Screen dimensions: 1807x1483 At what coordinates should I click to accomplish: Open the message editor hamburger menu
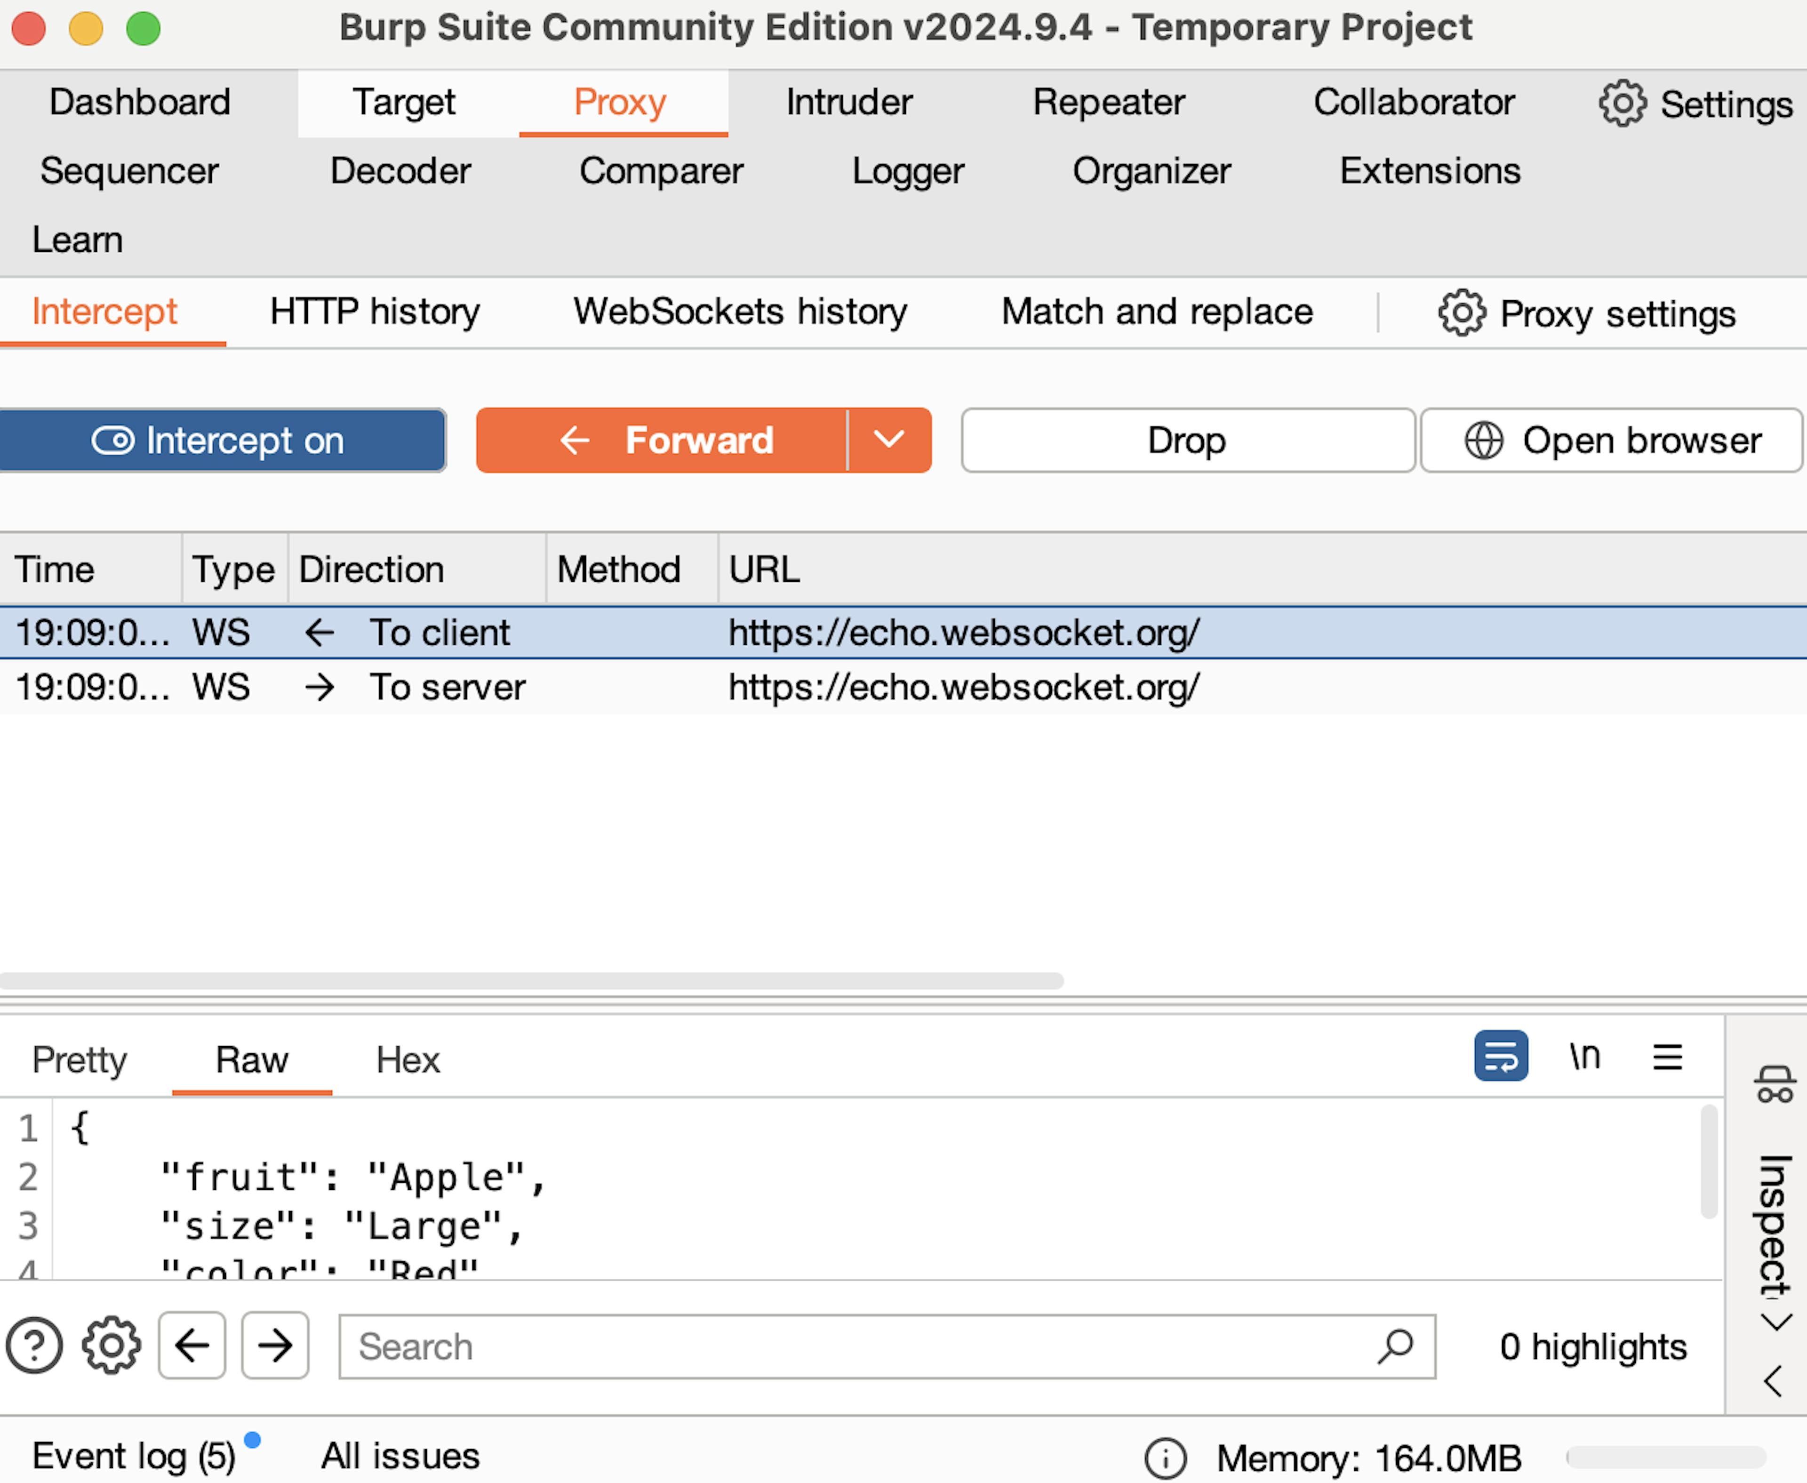coord(1667,1057)
